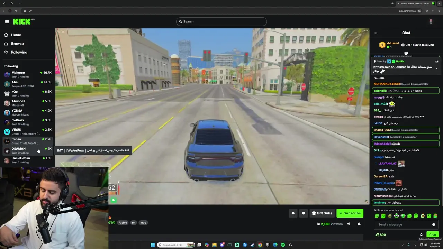Open Epic Games Launcher from the taskbar

(x=268, y=245)
